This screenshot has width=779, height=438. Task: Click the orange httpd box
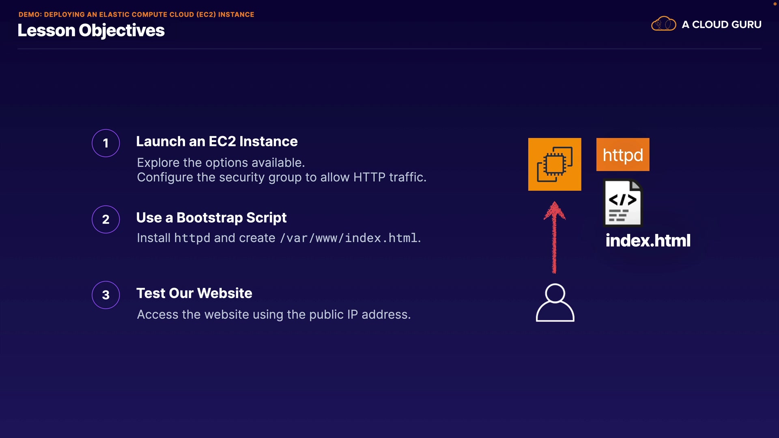click(x=623, y=155)
